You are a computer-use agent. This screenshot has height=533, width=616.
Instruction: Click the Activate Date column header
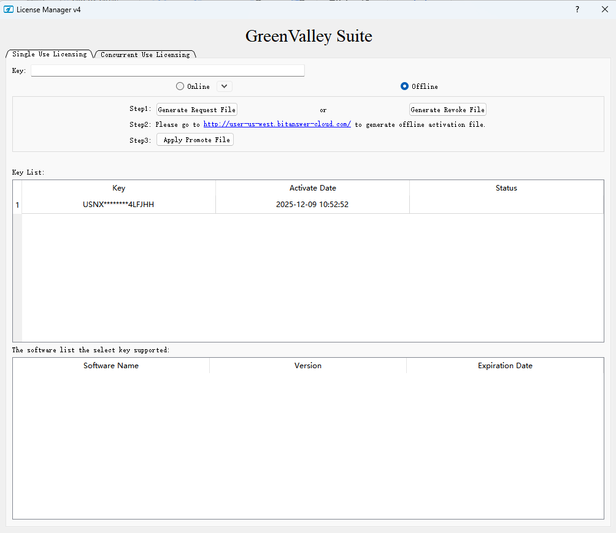pyautogui.click(x=313, y=188)
